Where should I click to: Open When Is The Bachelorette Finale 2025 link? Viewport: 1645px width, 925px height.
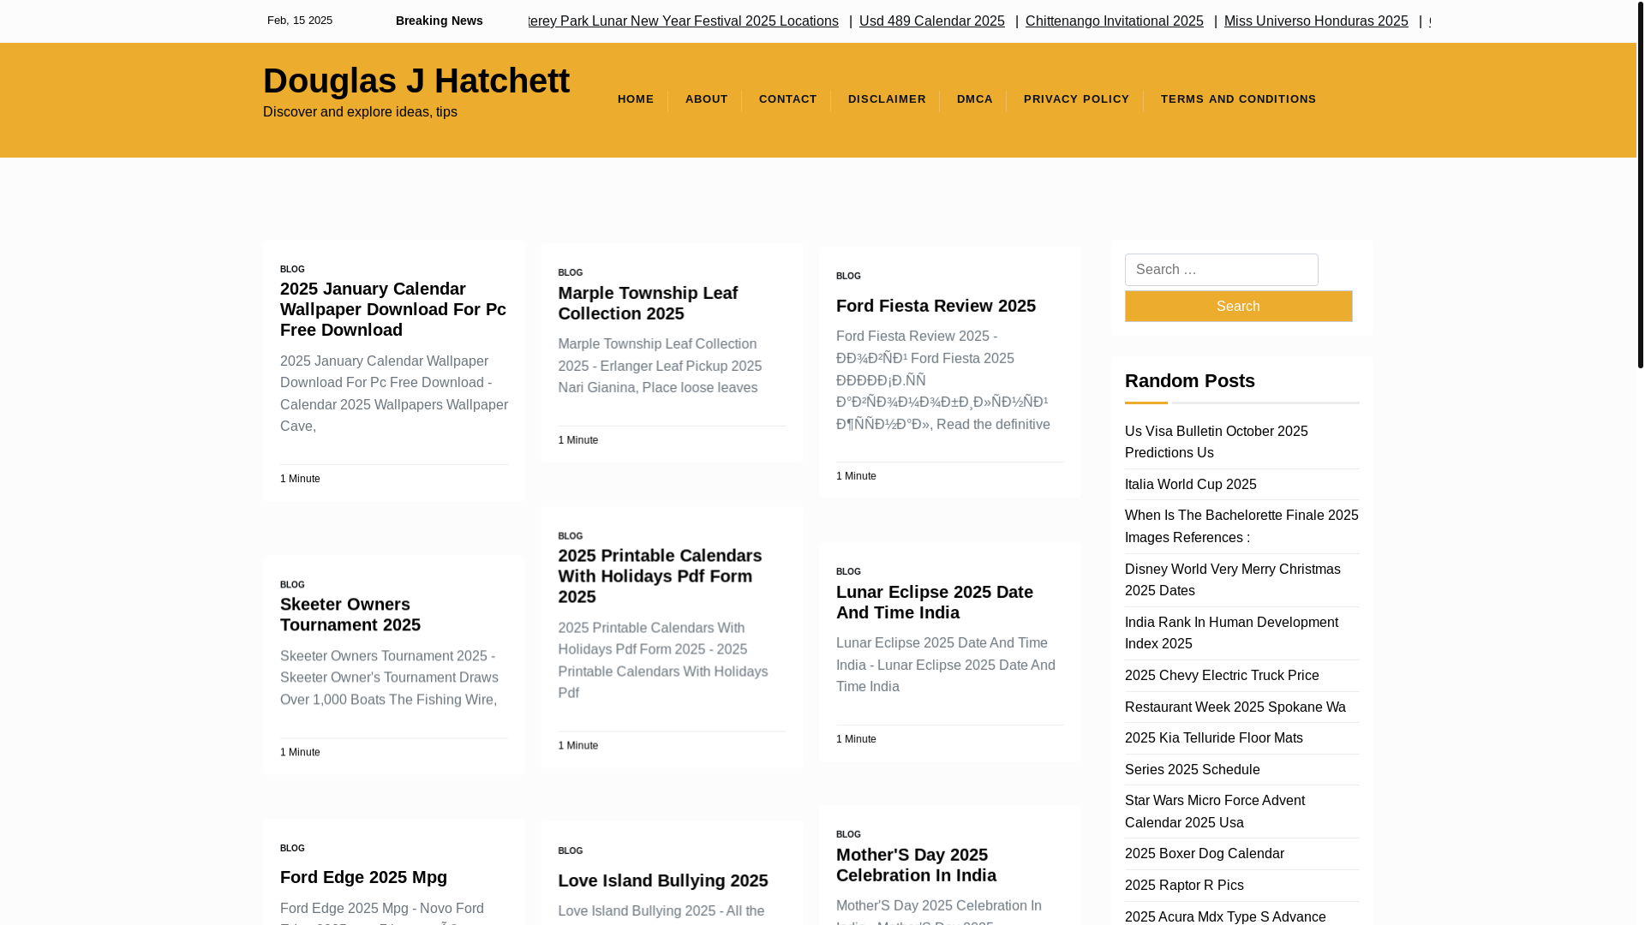1241,526
